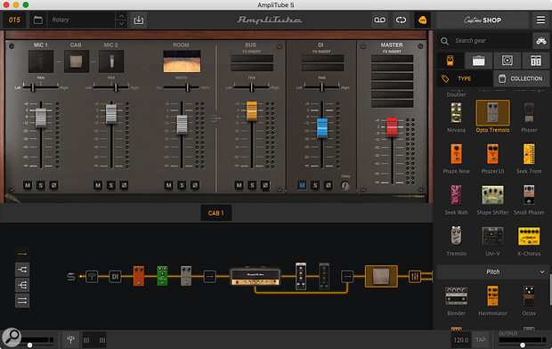This screenshot has width=552, height=349.
Task: Select the amplifier gear category tab
Action: coord(478,61)
